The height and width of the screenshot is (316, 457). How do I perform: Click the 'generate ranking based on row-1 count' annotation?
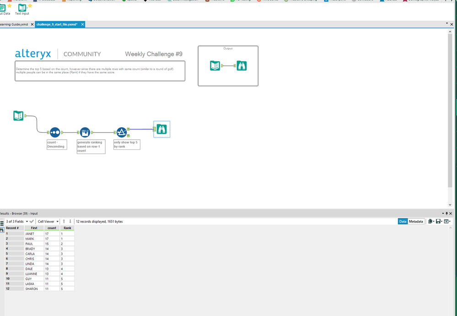click(x=91, y=147)
